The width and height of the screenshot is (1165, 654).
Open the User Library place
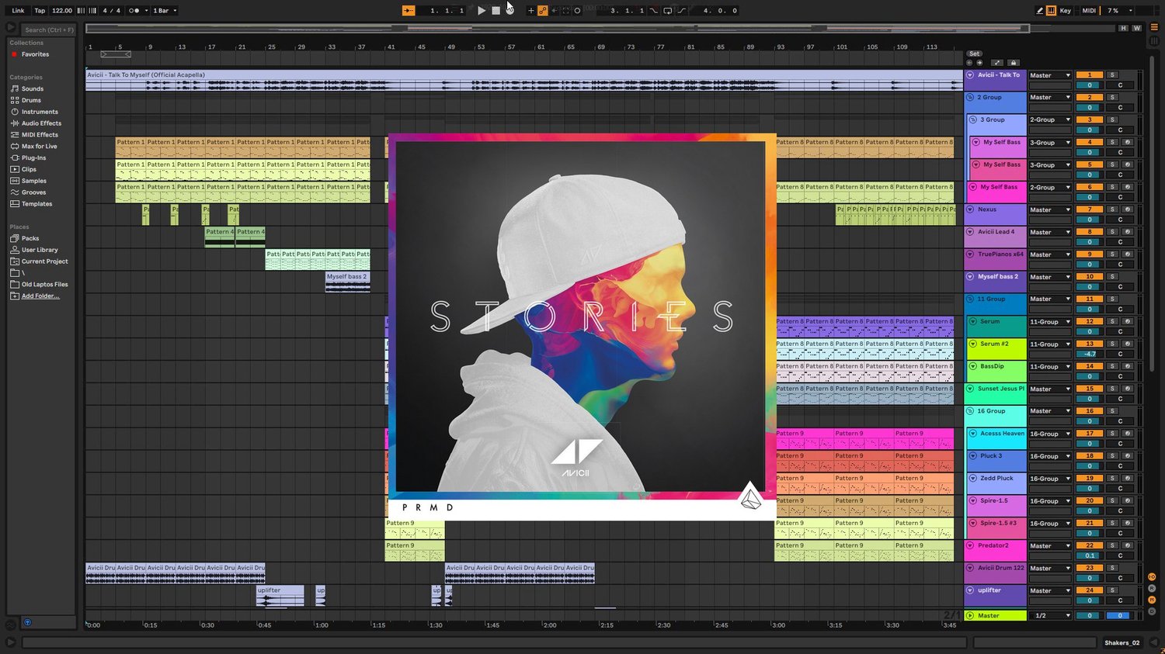pos(40,250)
